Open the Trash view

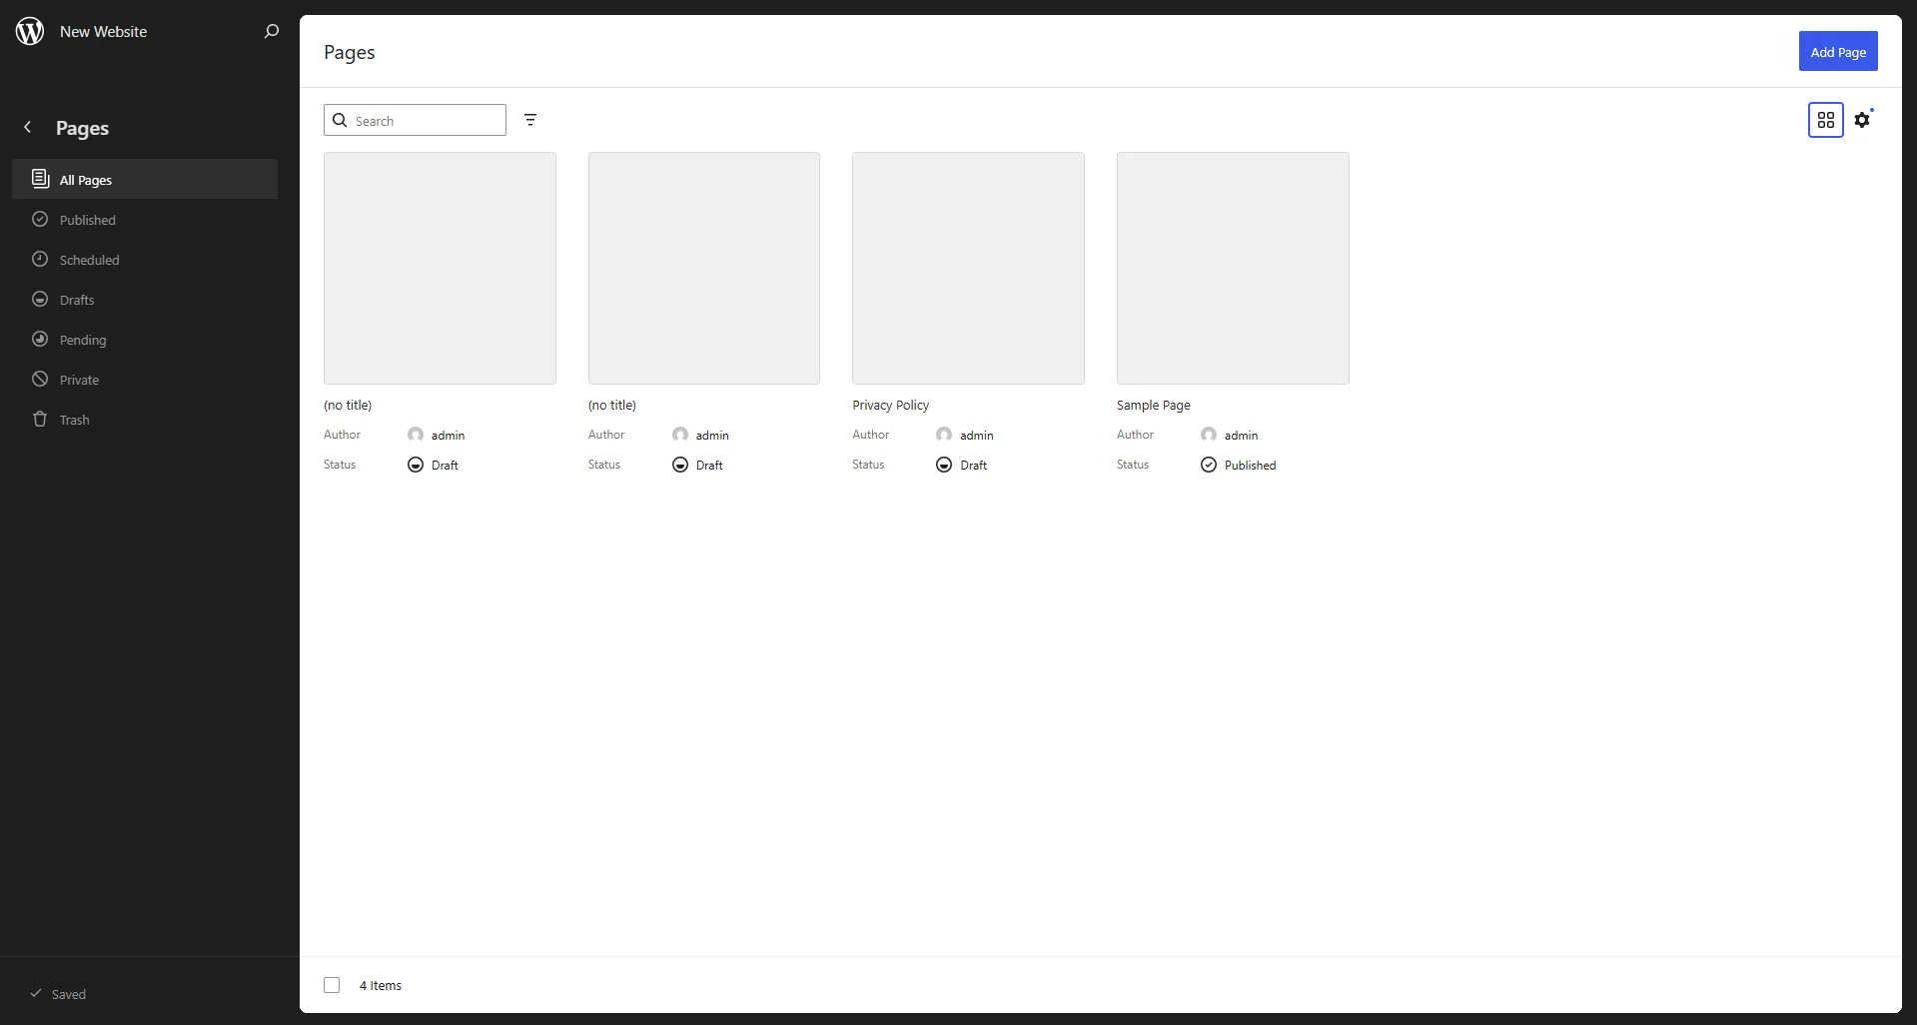[x=145, y=419]
